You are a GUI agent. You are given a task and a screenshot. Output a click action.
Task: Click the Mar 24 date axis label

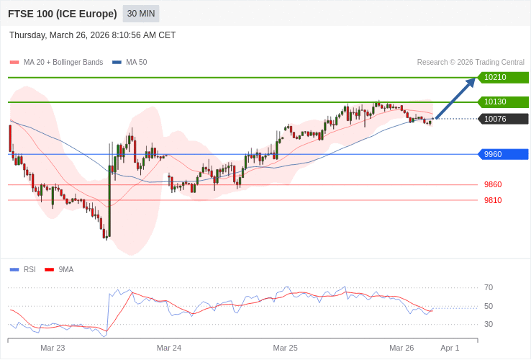pos(169,348)
